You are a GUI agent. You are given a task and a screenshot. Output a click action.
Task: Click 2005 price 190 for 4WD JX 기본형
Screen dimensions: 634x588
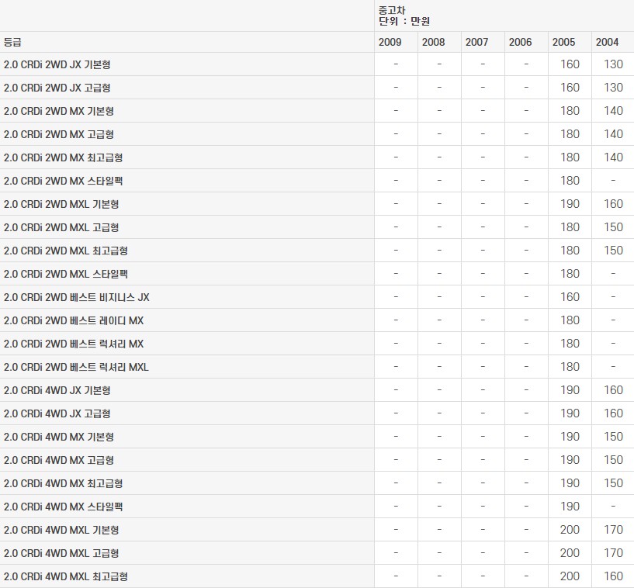[570, 390]
